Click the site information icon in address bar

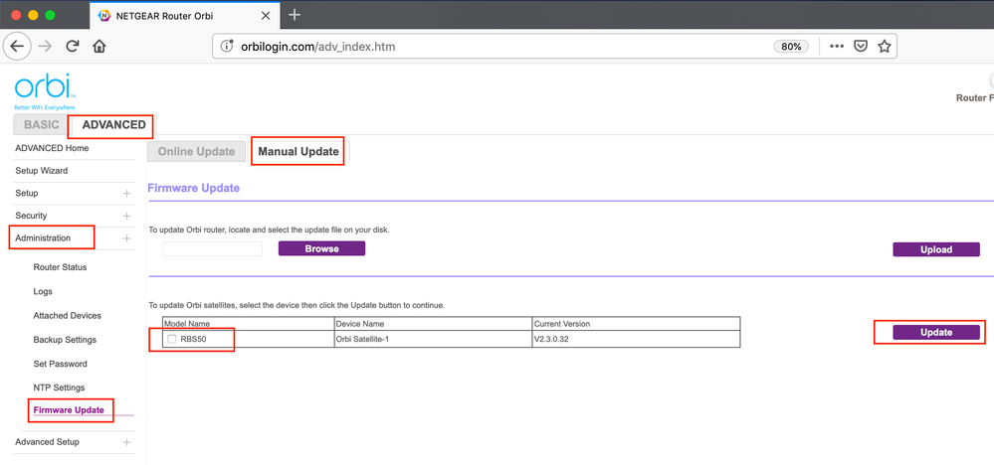(x=227, y=47)
